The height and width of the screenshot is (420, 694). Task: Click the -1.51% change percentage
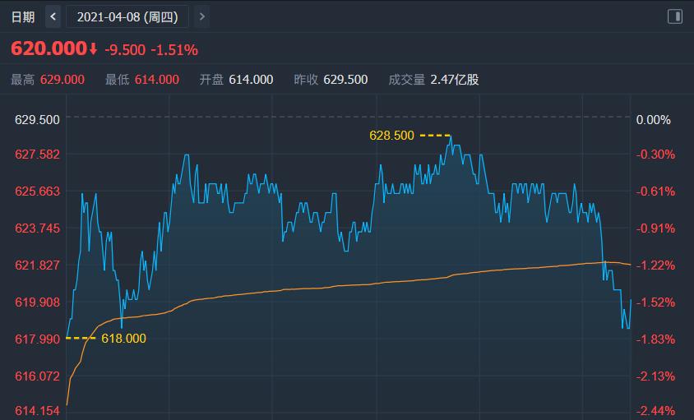coord(174,50)
